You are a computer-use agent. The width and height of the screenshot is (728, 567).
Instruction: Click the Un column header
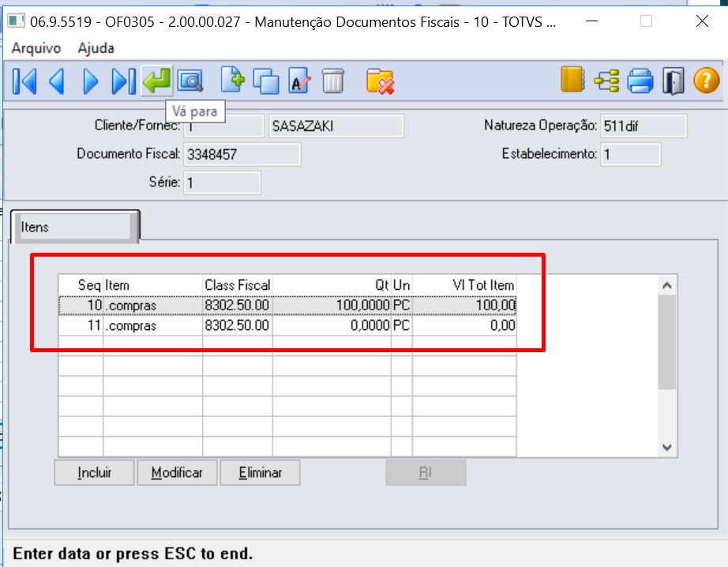402,284
